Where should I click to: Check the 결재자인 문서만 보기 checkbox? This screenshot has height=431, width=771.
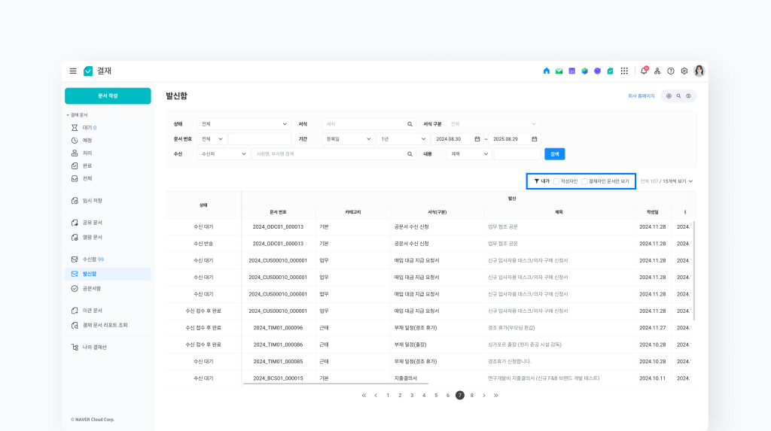point(584,181)
